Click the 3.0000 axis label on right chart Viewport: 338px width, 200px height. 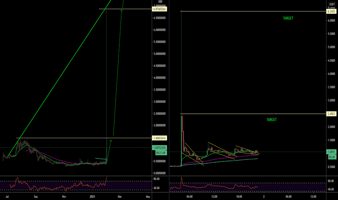(x=331, y=100)
